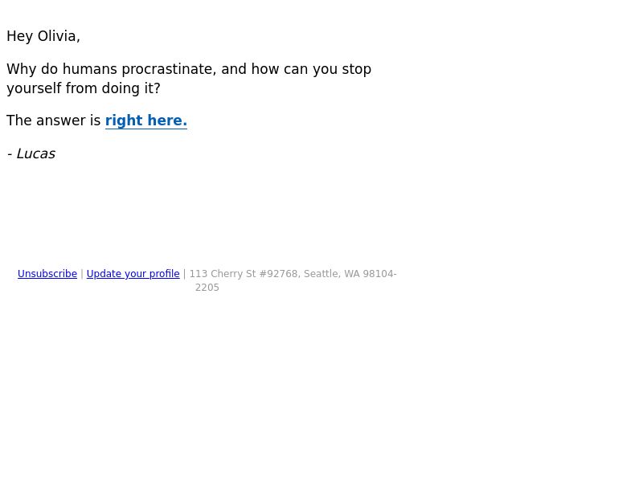This screenshot has height=482, width=643.
Task: Click the italic "- Lucas" signature
Action: point(31,153)
